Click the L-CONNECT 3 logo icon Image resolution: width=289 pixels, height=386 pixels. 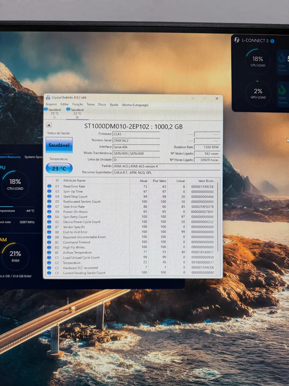[237, 40]
